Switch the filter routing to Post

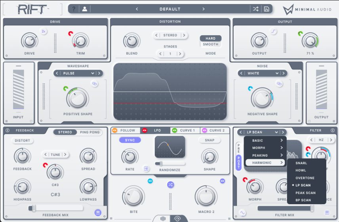pyautogui.click(x=239, y=162)
